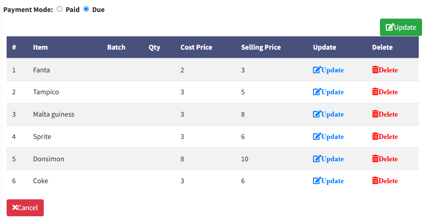
Task: Click Delete link for Tampico
Action: click(385, 92)
